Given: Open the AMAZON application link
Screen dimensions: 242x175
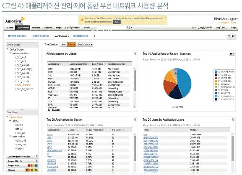Looking at the screenshot, I should point(52,170).
